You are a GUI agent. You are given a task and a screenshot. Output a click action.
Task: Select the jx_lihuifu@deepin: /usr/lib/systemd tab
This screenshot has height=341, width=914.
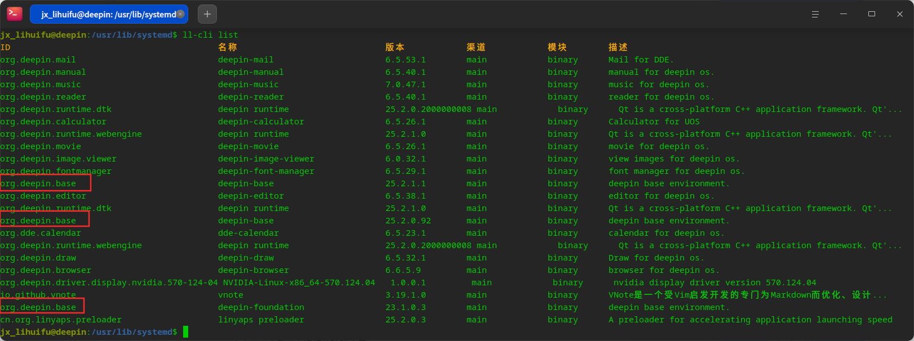pyautogui.click(x=109, y=14)
